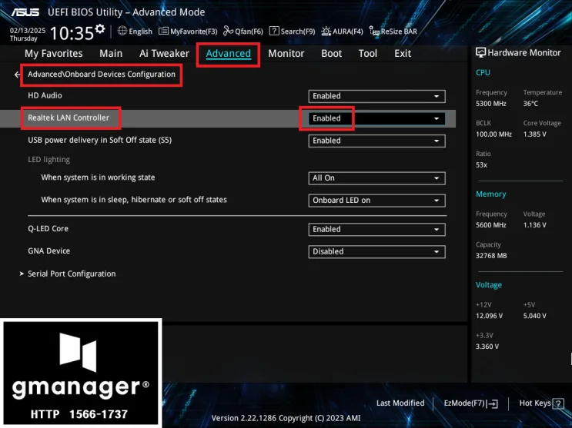The width and height of the screenshot is (572, 428).
Task: Click the Hot Keys question mark icon
Action: pyautogui.click(x=558, y=403)
